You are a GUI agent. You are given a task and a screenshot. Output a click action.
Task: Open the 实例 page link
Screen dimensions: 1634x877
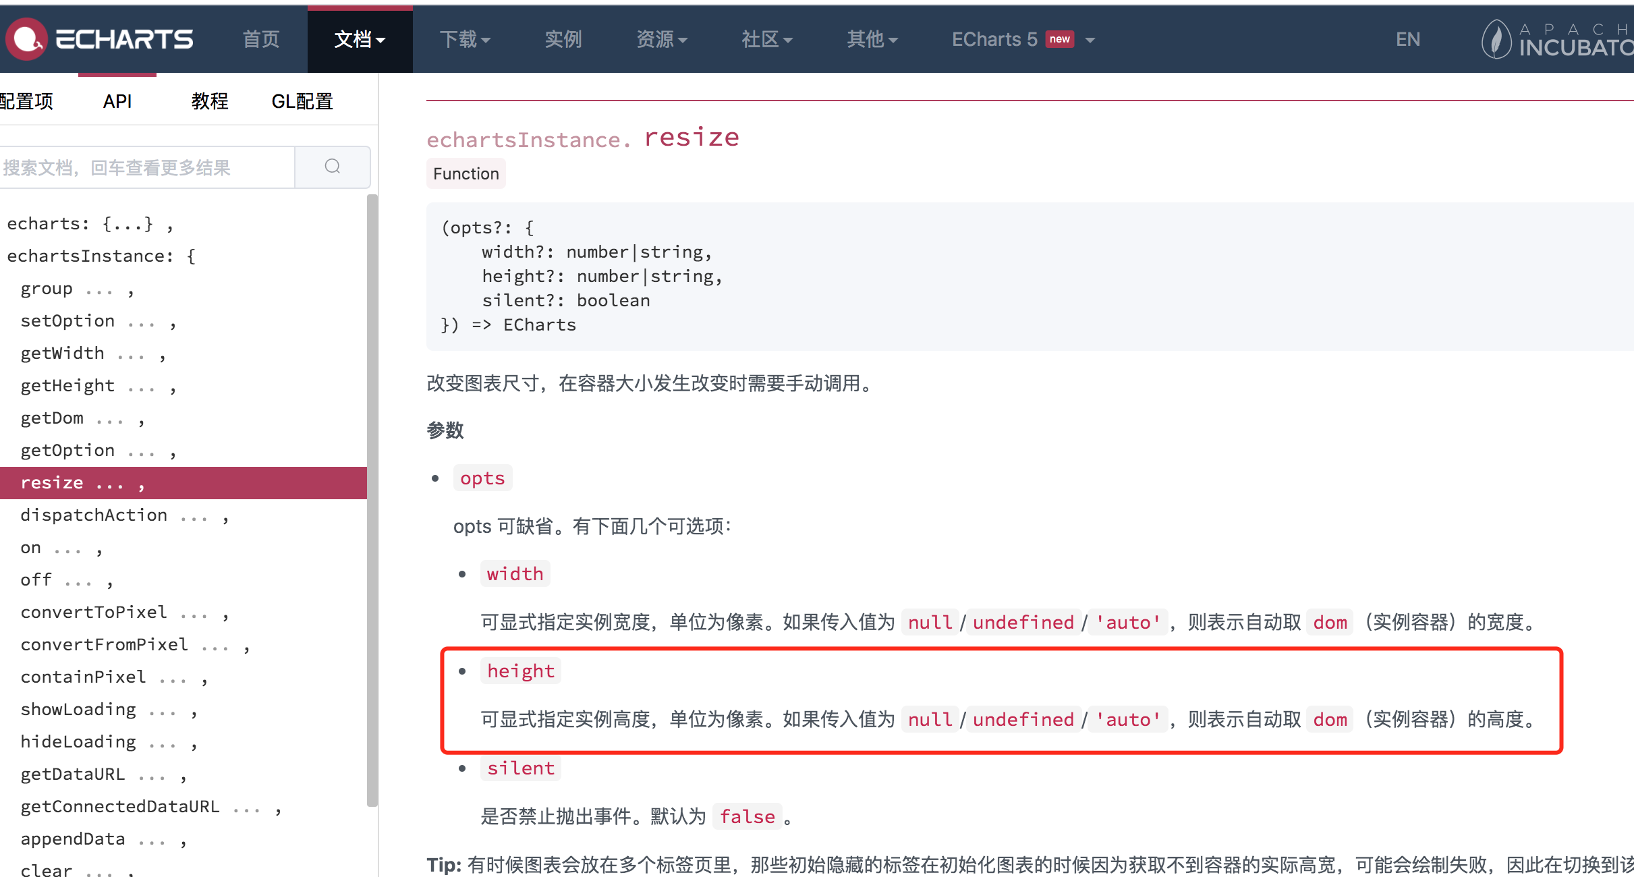[563, 39]
